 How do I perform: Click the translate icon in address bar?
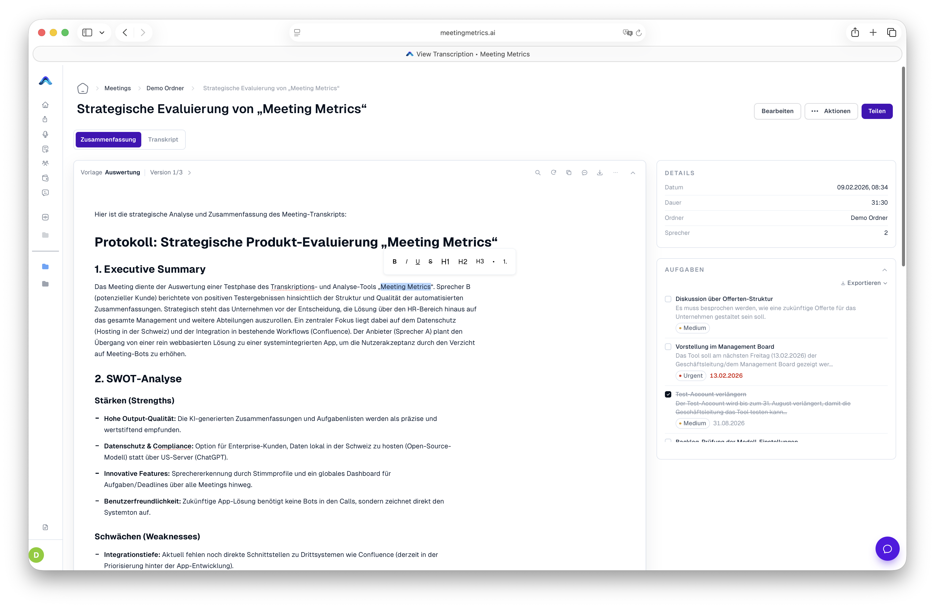627,33
